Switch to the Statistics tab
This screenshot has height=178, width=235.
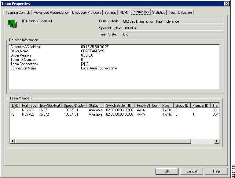[159, 13]
